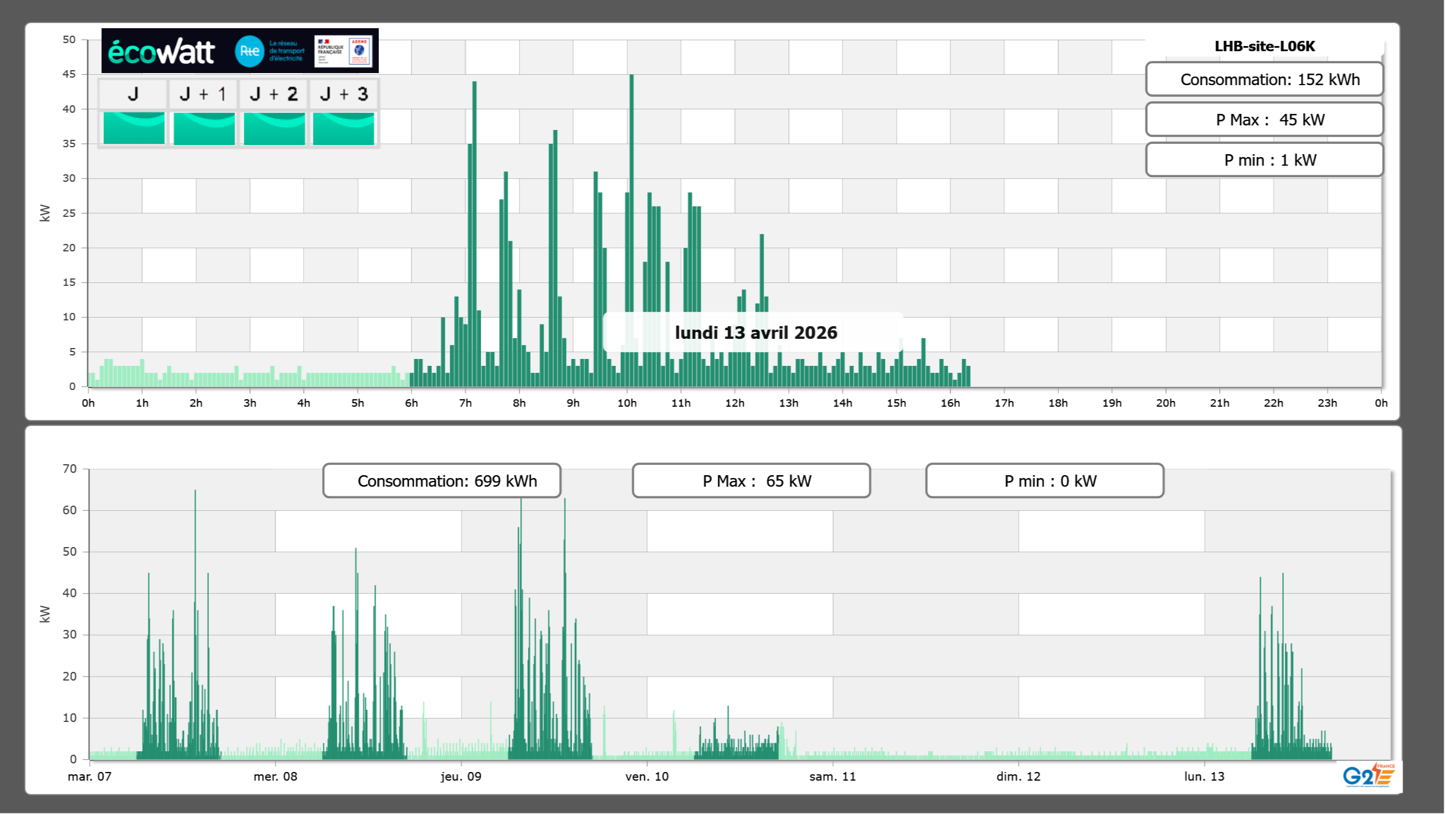Click the lundi 13 avril 2026 date label

coord(755,333)
